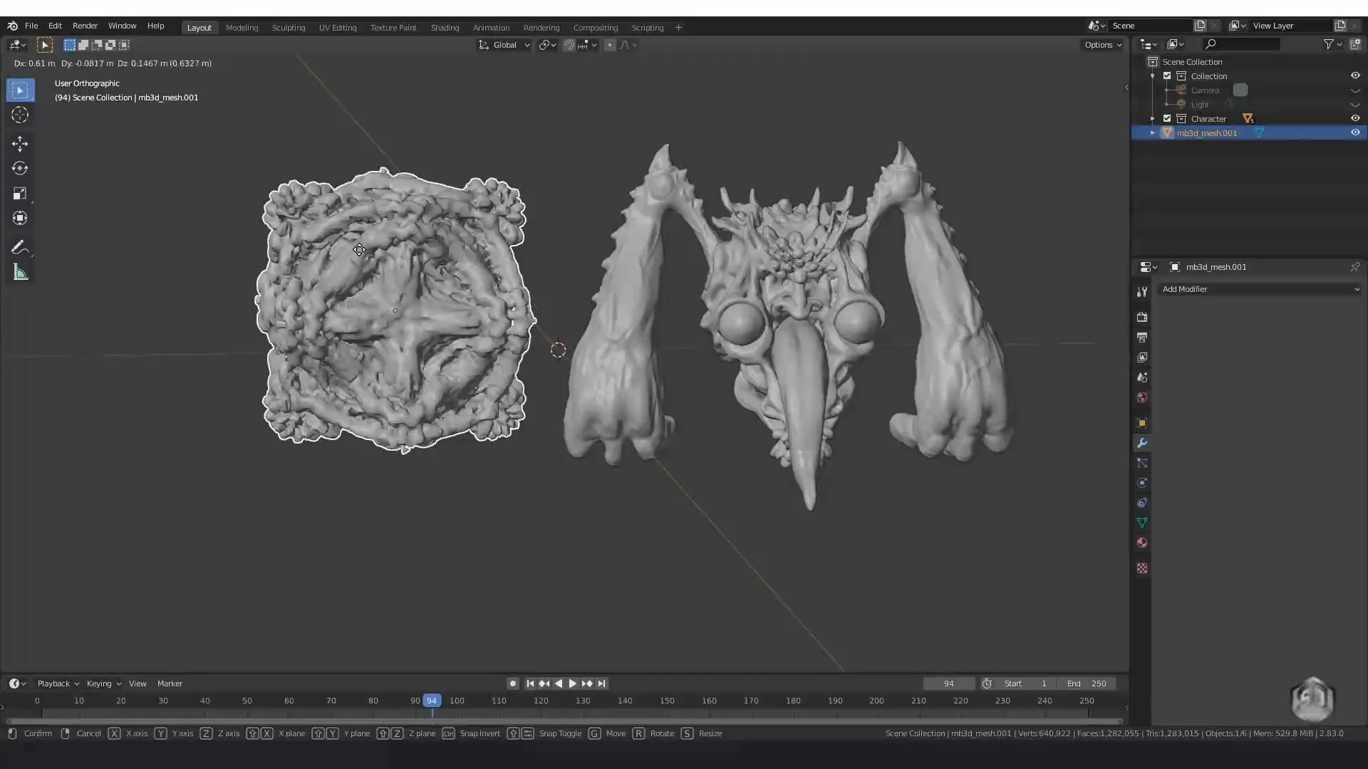The width and height of the screenshot is (1368, 769).
Task: Hide mb3d_mesh.001 with its eye icon
Action: (1356, 132)
